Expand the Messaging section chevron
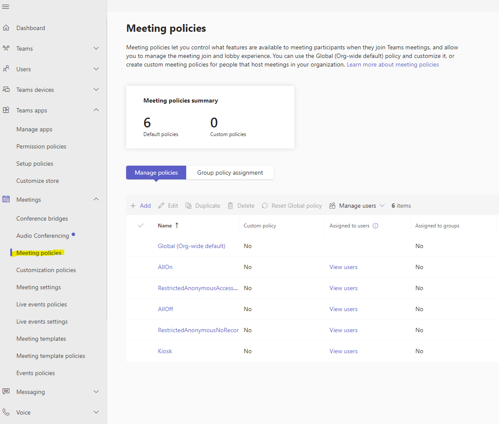Viewport: 499px width, 424px height. (96, 391)
